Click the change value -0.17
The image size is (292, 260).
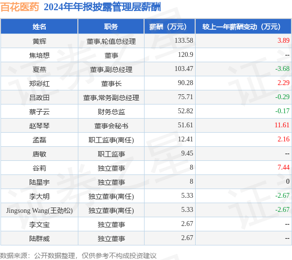point(282,111)
